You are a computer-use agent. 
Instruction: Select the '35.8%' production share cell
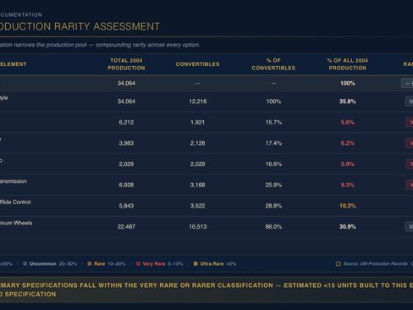coord(347,102)
